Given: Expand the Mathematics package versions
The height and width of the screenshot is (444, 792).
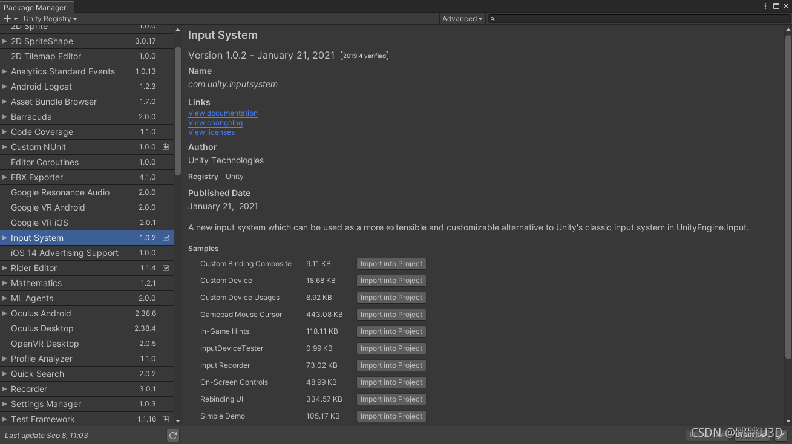Looking at the screenshot, I should (x=5, y=283).
